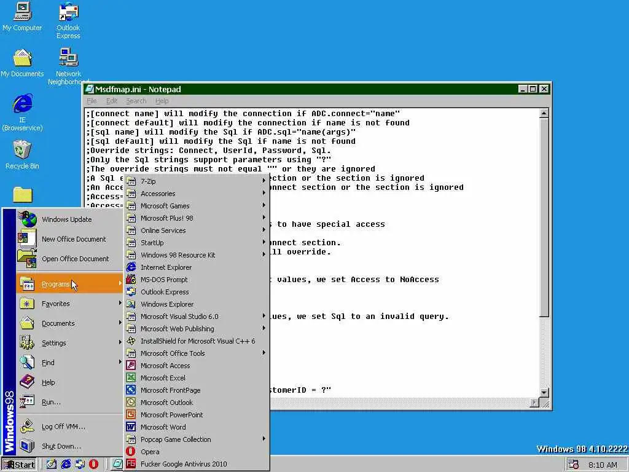
Task: Choose Shut Down... in Start menu
Action: click(69, 446)
